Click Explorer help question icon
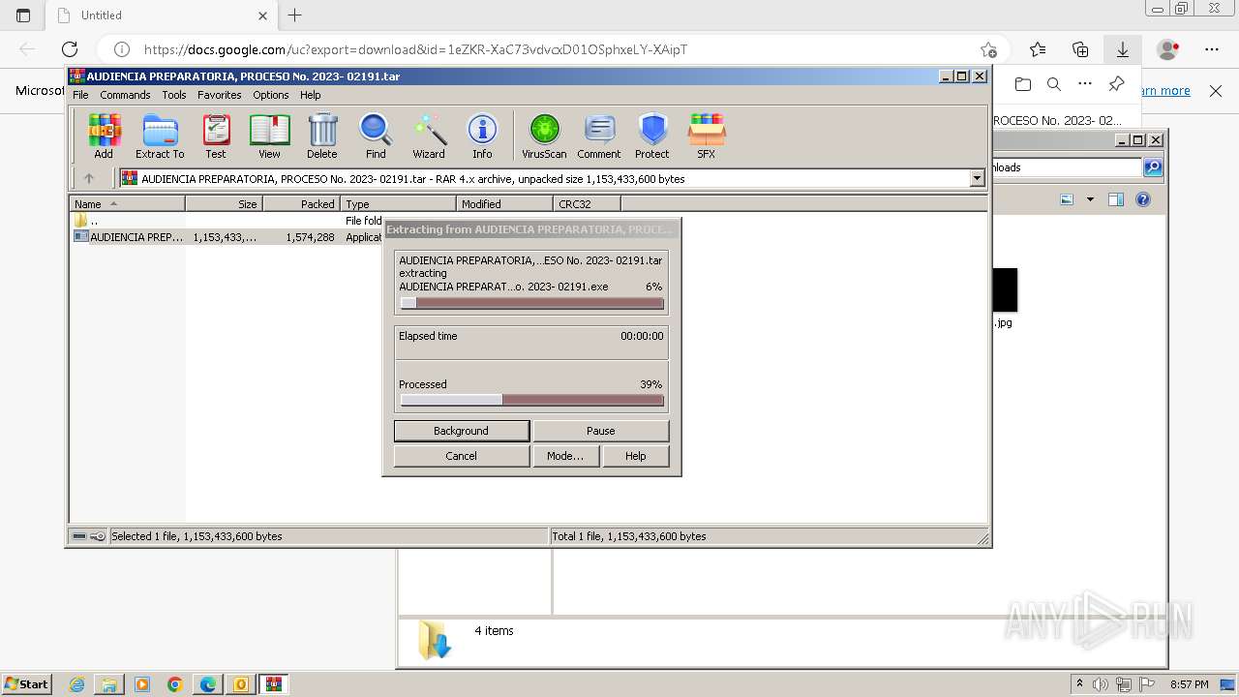This screenshot has height=697, width=1239. point(1143,199)
